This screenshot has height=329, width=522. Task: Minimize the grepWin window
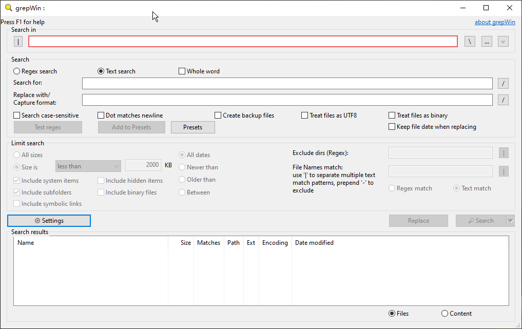click(x=463, y=8)
